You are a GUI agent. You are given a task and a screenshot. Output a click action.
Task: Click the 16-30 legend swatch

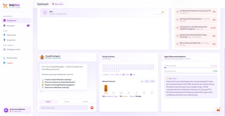click(123, 75)
